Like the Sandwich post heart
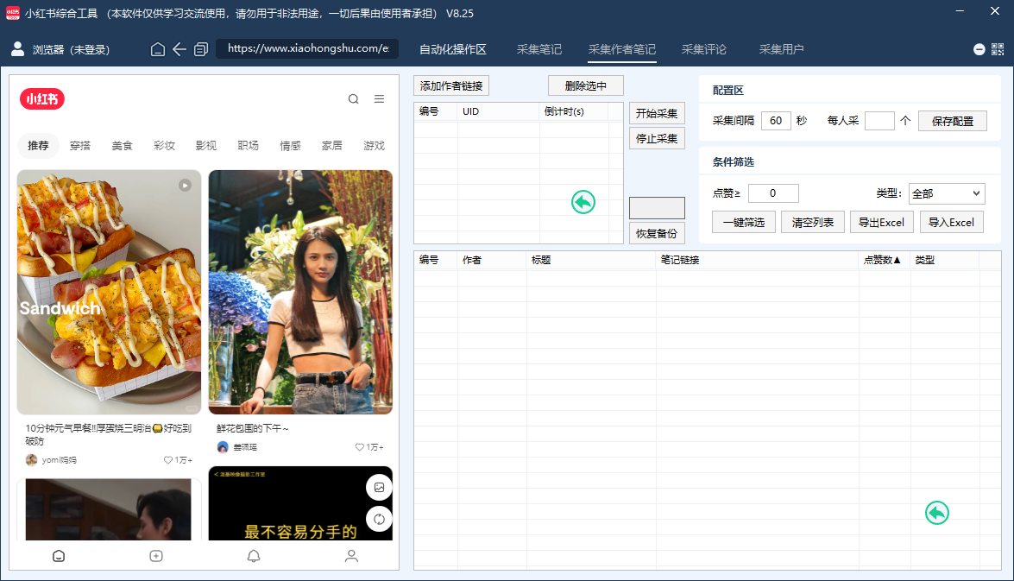 pyautogui.click(x=168, y=460)
